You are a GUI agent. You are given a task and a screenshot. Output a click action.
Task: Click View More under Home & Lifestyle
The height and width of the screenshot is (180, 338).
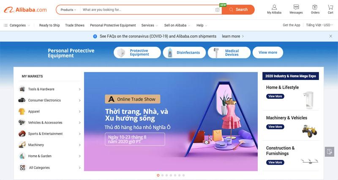(x=275, y=96)
